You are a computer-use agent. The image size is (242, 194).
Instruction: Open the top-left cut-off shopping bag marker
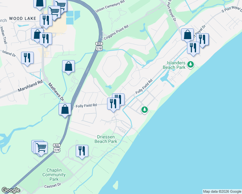point(40,5)
